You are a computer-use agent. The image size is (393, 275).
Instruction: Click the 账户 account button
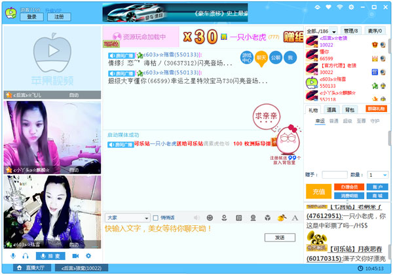tap(377, 187)
